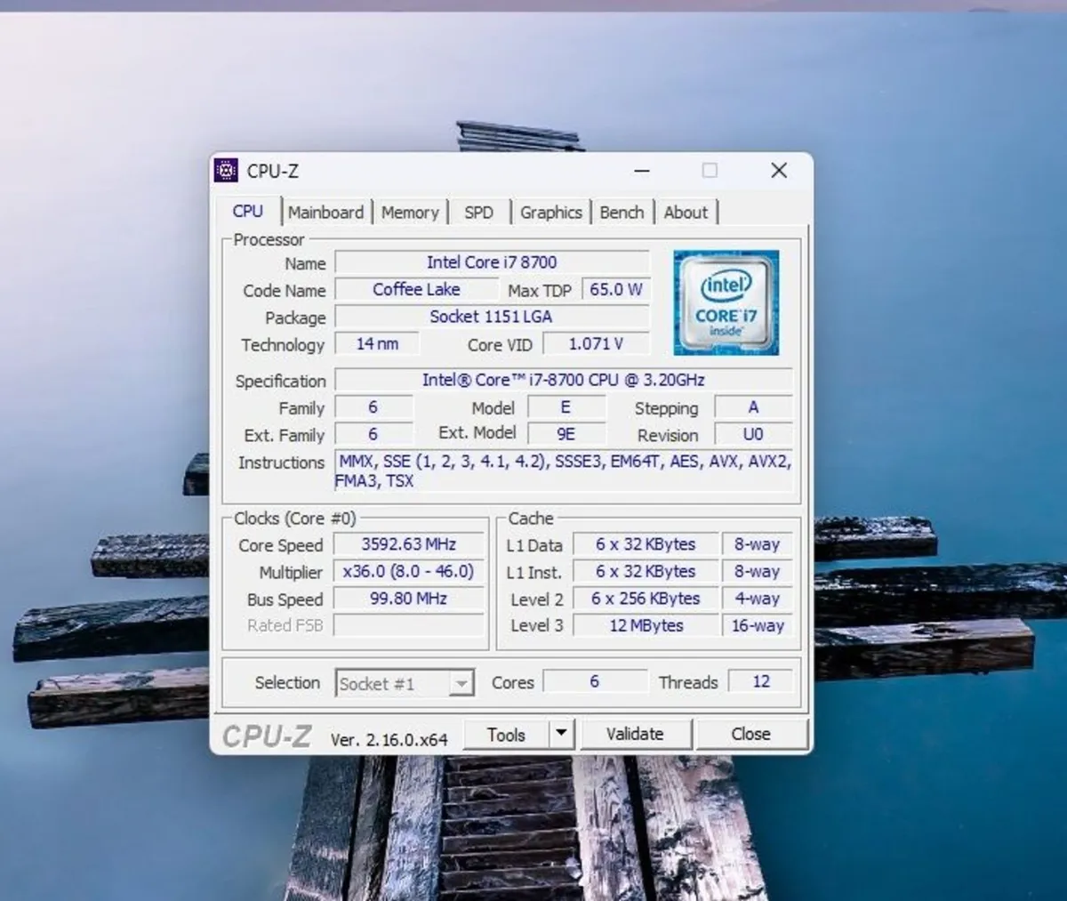Click the Core VID value 1.071 V

596,344
